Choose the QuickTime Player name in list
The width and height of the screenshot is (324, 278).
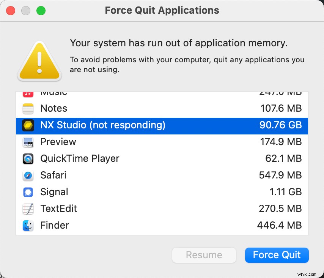[80, 158]
